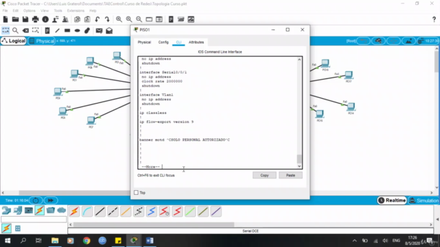Open the Attributes tab in PISO1
Viewport: 440px width, 247px height.
[196, 43]
